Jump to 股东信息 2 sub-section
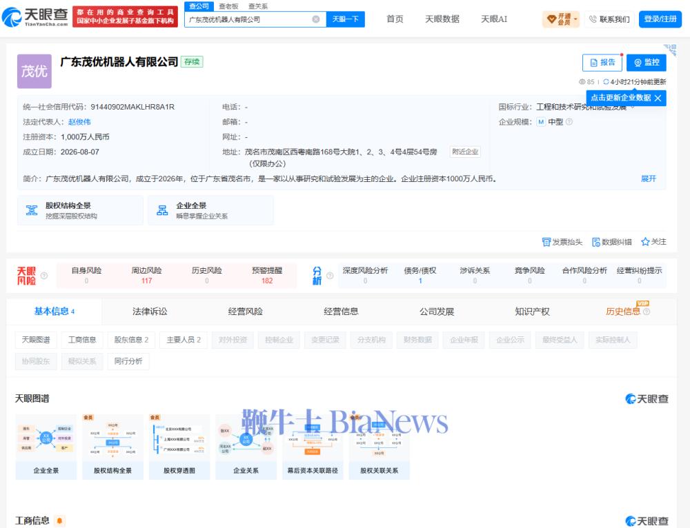The height and width of the screenshot is (528, 690). (x=131, y=340)
